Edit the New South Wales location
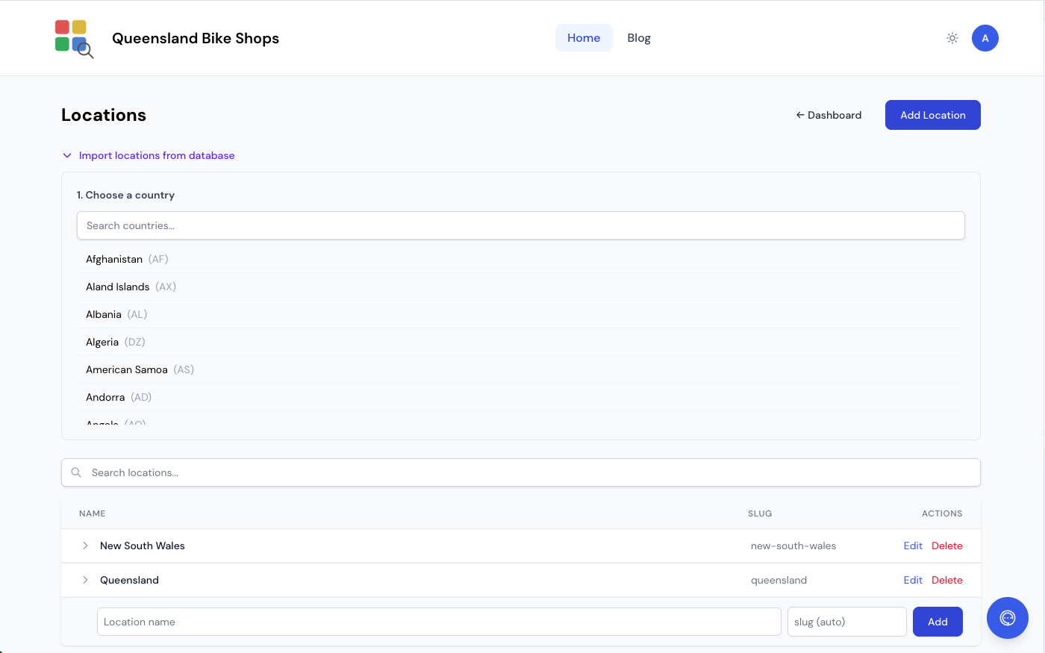 [x=913, y=546]
